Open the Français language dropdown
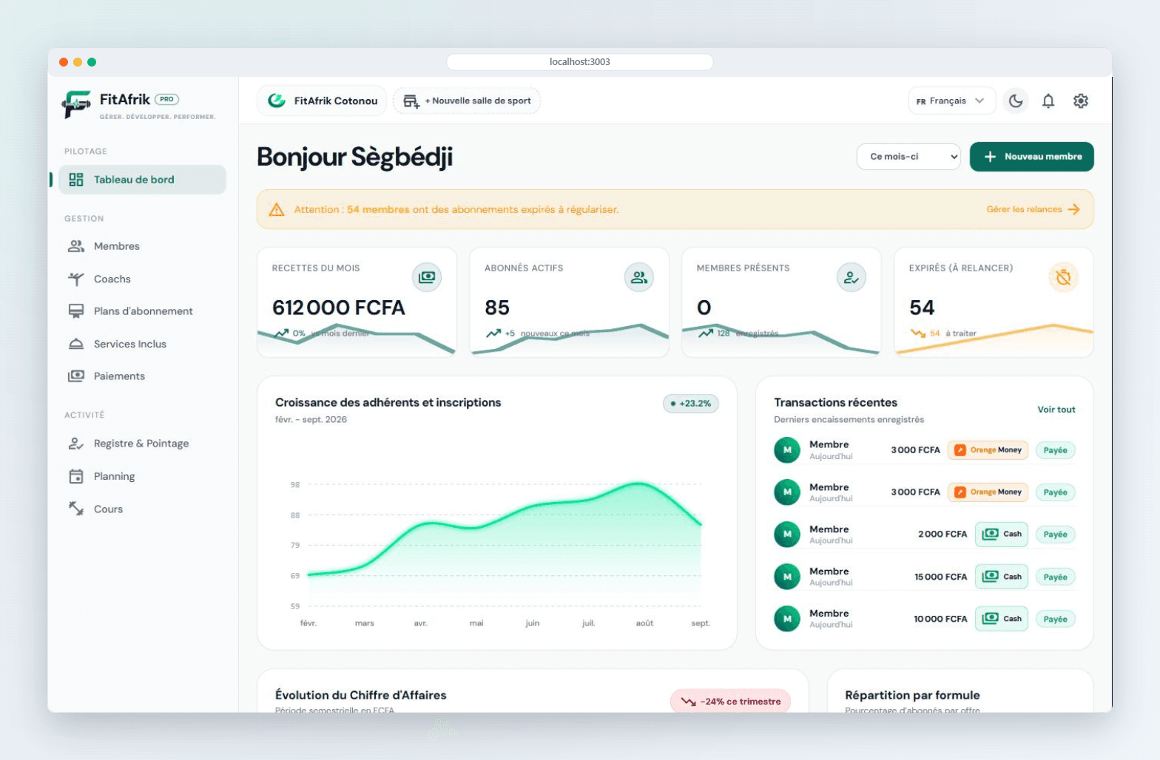This screenshot has width=1160, height=760. [x=951, y=101]
